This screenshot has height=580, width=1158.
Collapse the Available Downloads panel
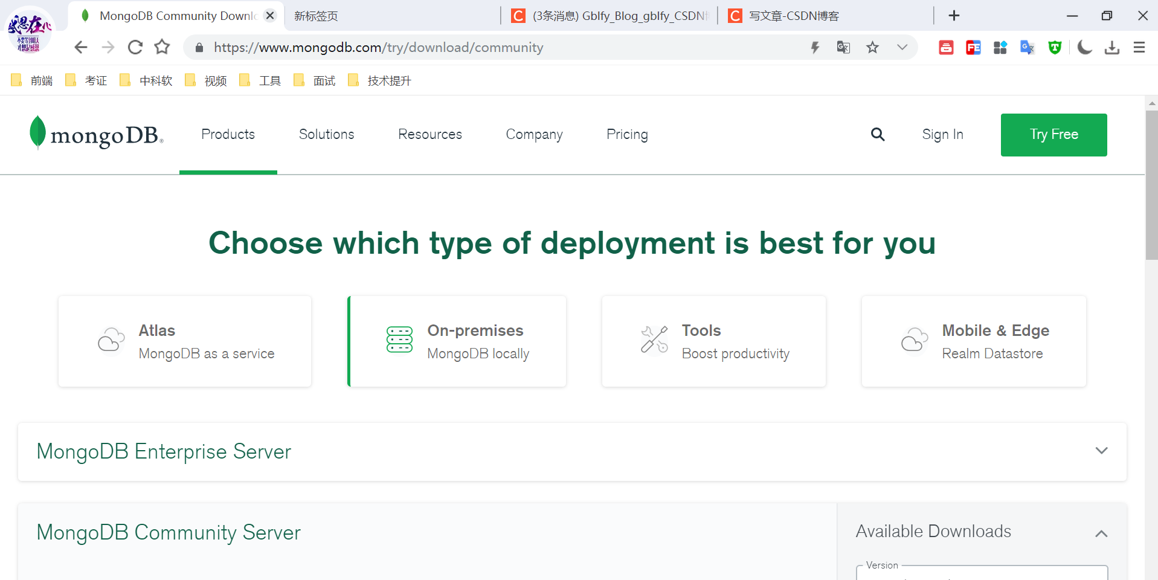click(x=1101, y=533)
